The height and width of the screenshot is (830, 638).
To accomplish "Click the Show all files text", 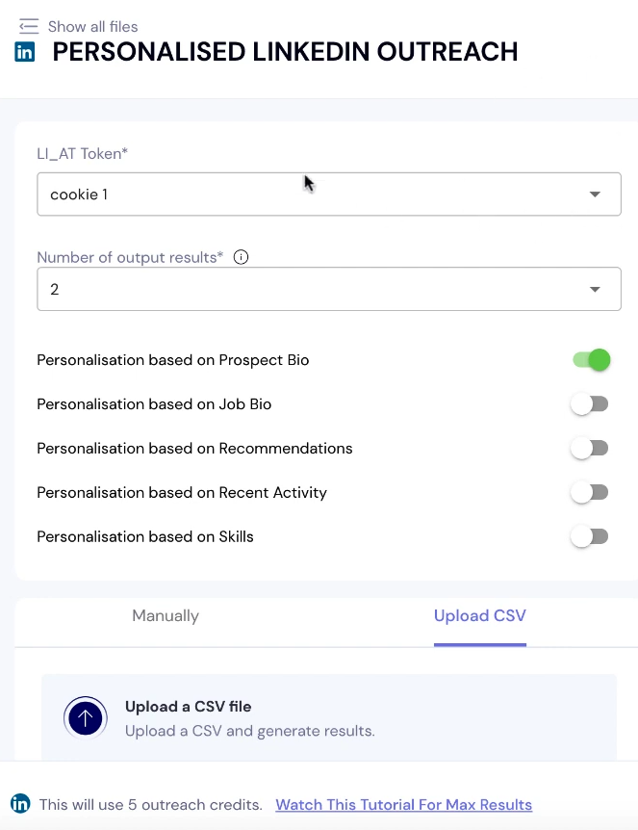I will (92, 26).
